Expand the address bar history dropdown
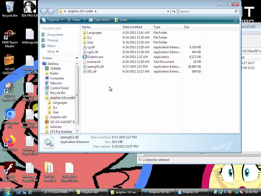The height and width of the screenshot is (196, 261). pyautogui.click(x=168, y=11)
